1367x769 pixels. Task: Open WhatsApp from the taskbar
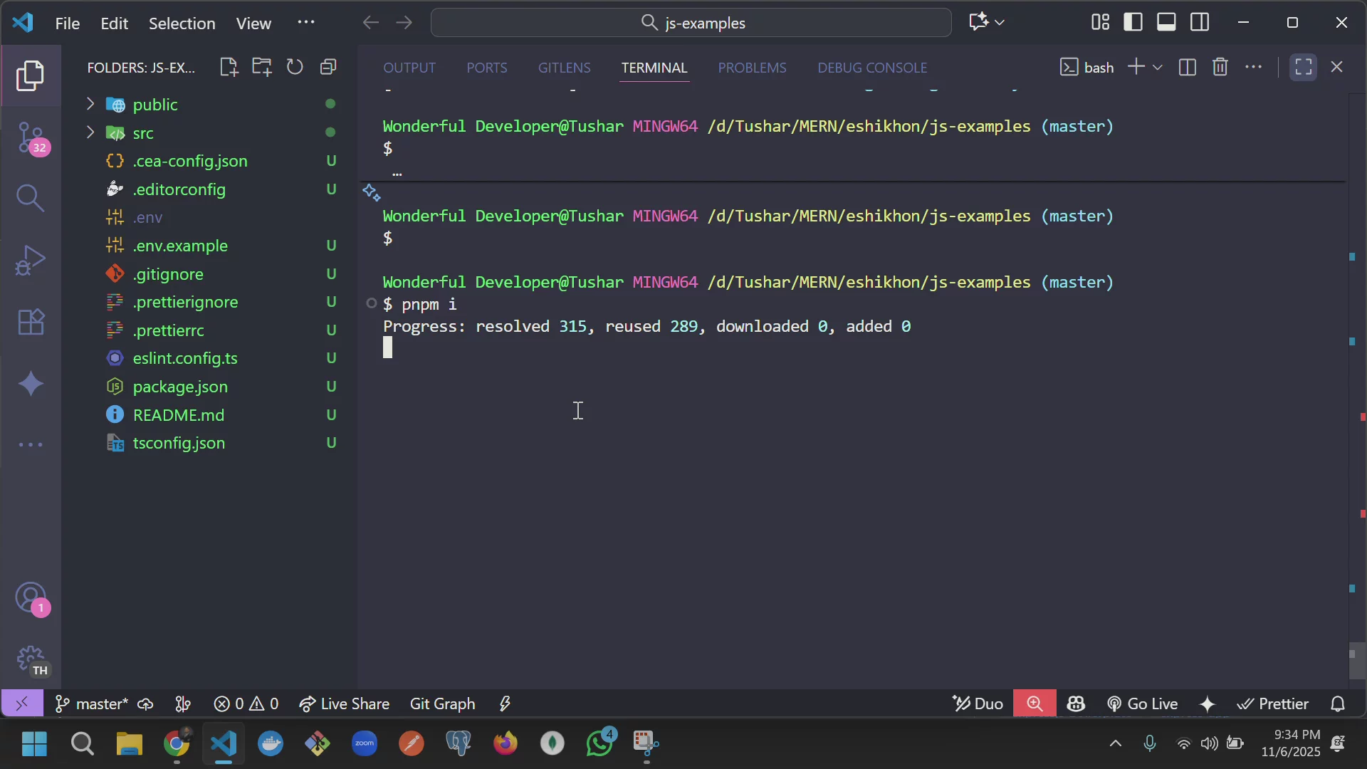(599, 743)
